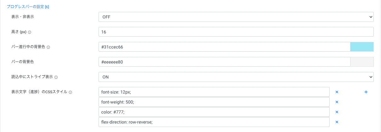Click the light gray bar background swatch
Image resolution: width=381 pixels, height=132 pixels.
[x=362, y=62]
